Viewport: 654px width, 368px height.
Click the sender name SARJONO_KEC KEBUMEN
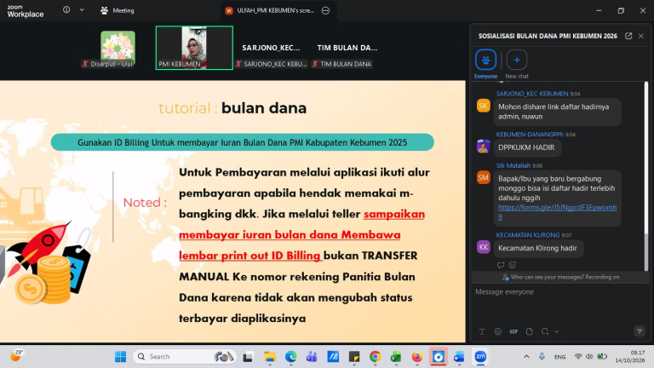pos(531,94)
